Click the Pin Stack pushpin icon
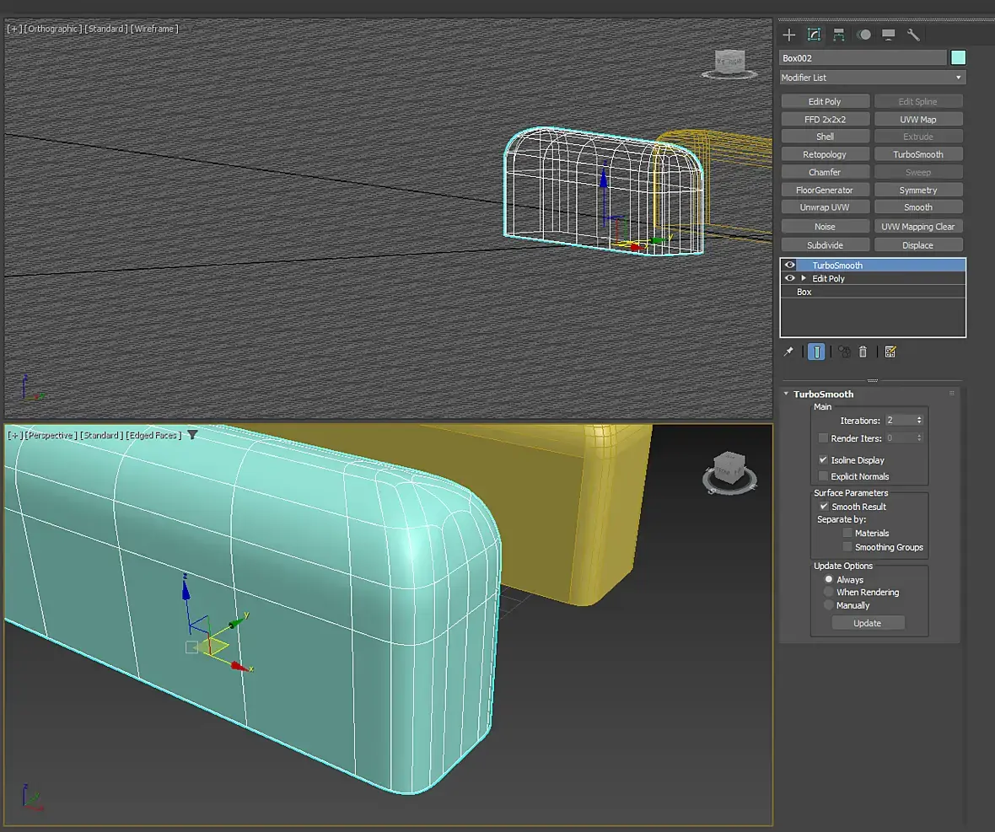The image size is (995, 832). click(789, 352)
